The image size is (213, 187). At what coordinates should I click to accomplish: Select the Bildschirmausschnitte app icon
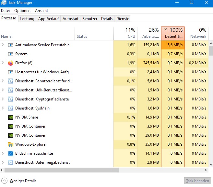[11, 153]
